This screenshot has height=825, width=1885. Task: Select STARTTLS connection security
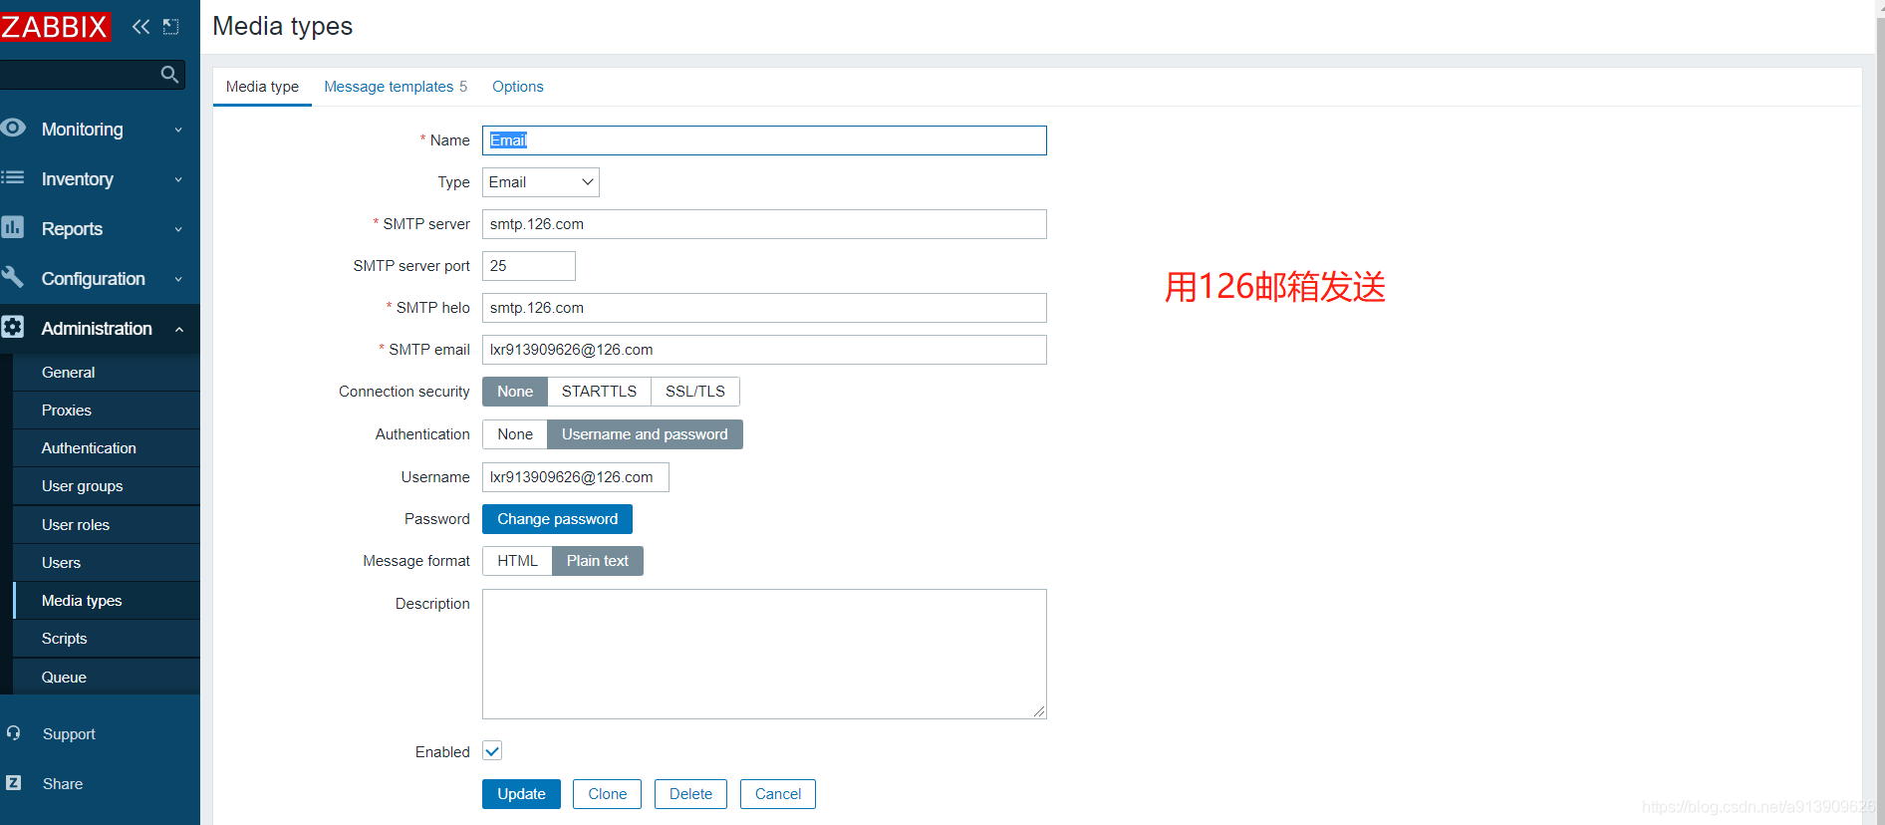tap(599, 392)
